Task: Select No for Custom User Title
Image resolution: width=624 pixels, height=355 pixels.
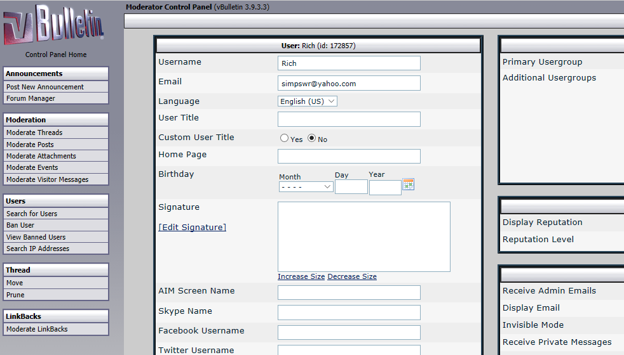Action: (312, 138)
